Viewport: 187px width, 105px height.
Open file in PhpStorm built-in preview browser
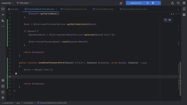(x=166, y=20)
